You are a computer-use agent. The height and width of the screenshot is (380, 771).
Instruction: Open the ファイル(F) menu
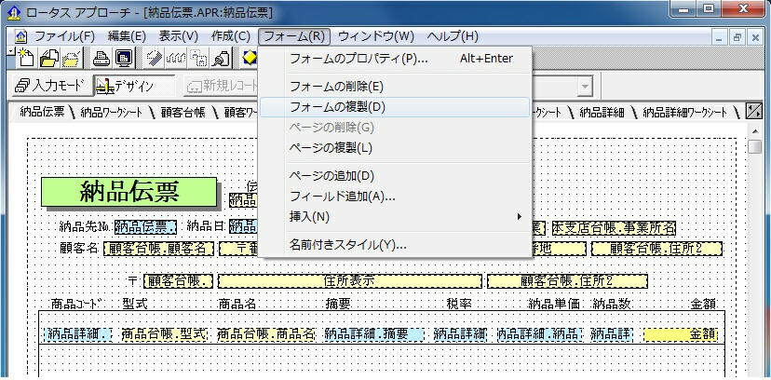click(x=64, y=36)
